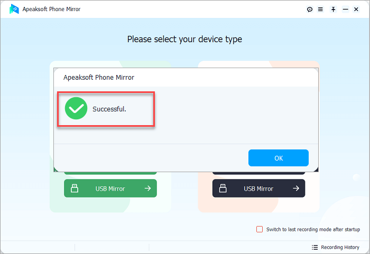The height and width of the screenshot is (254, 370).
Task: Click the green success checkmark icon
Action: (76, 109)
